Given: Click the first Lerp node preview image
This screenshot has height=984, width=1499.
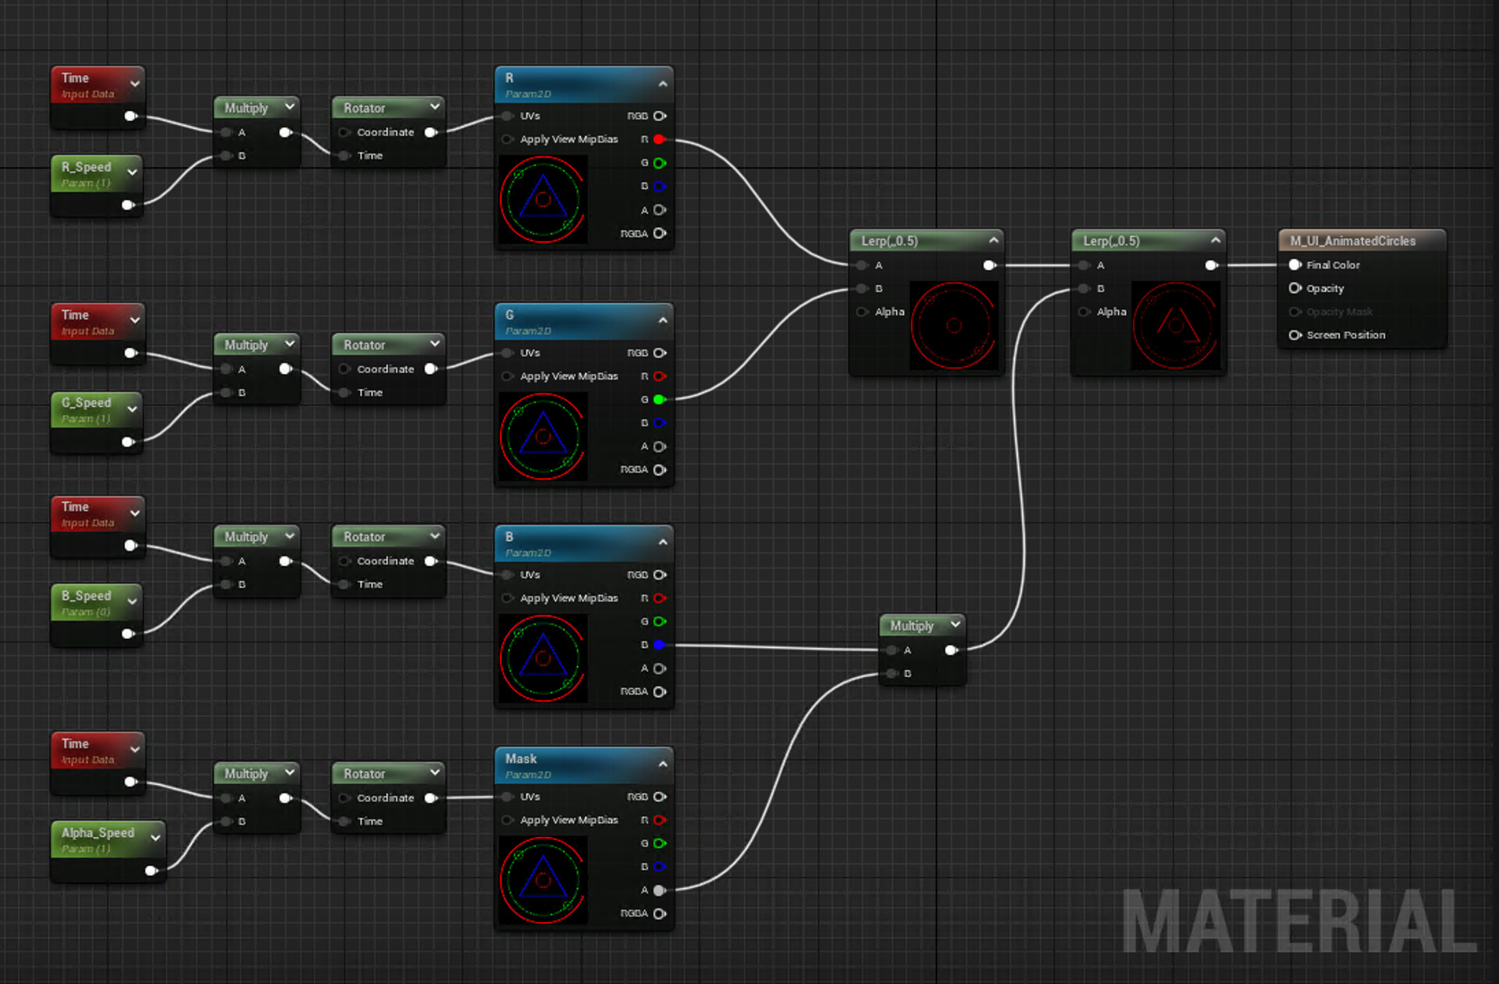Looking at the screenshot, I should click(x=953, y=326).
